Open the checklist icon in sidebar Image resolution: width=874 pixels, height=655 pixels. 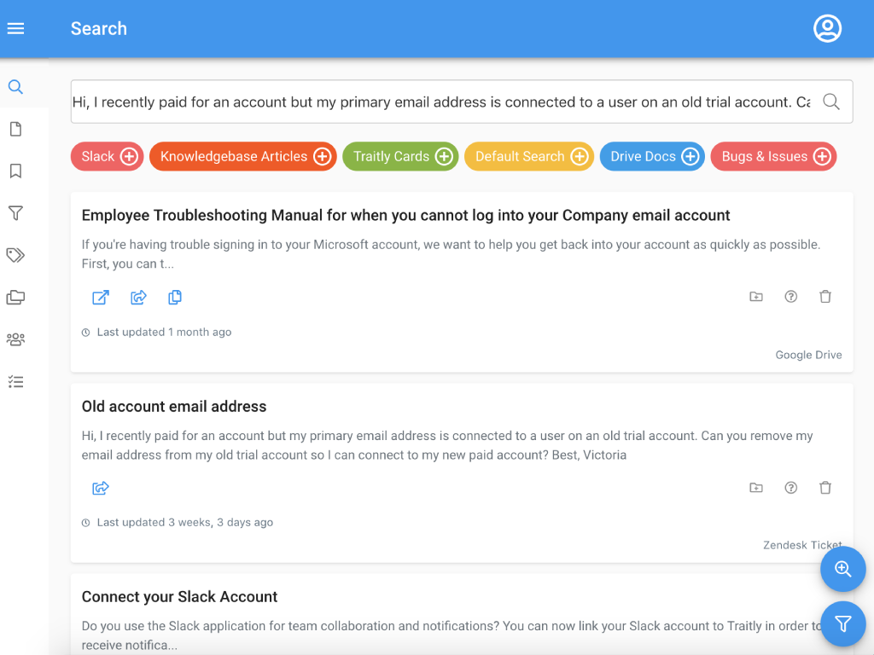pyautogui.click(x=15, y=382)
